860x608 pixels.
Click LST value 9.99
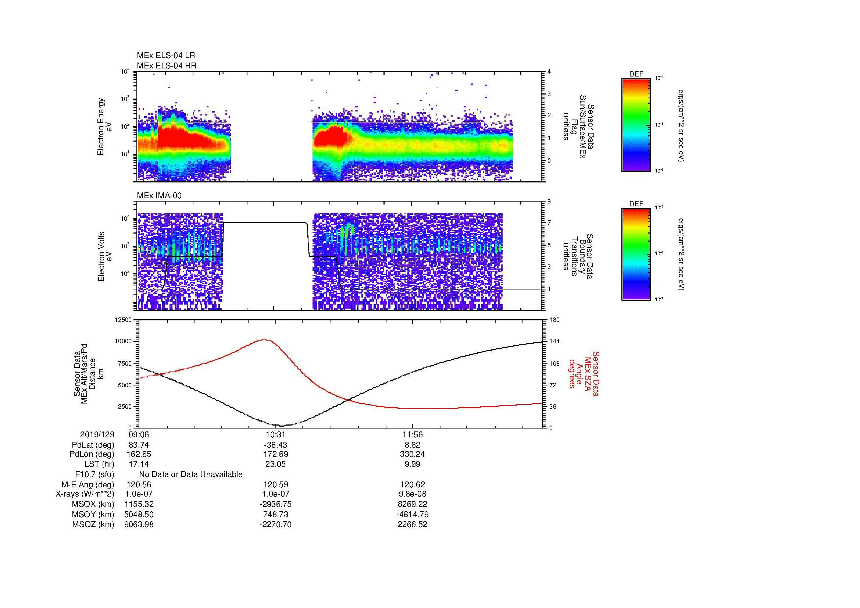(413, 464)
